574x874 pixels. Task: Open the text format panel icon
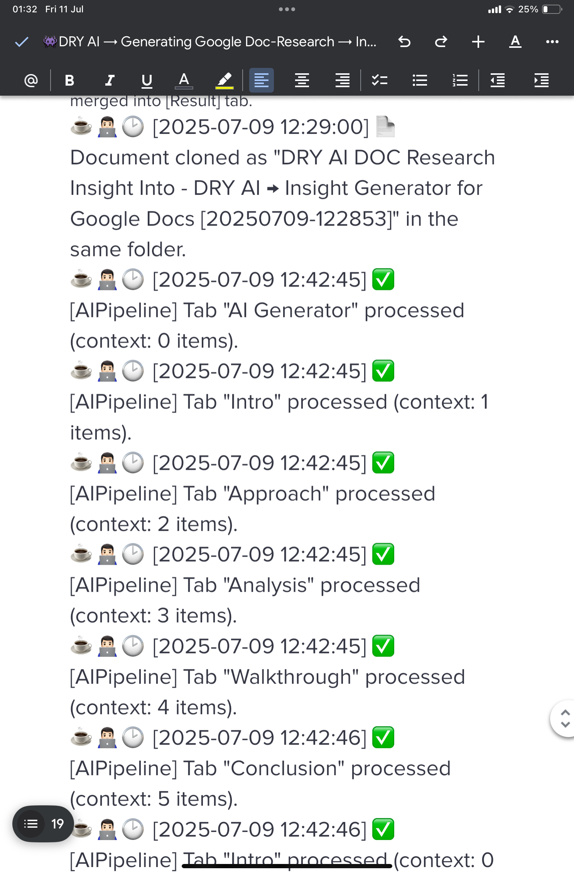pos(515,42)
